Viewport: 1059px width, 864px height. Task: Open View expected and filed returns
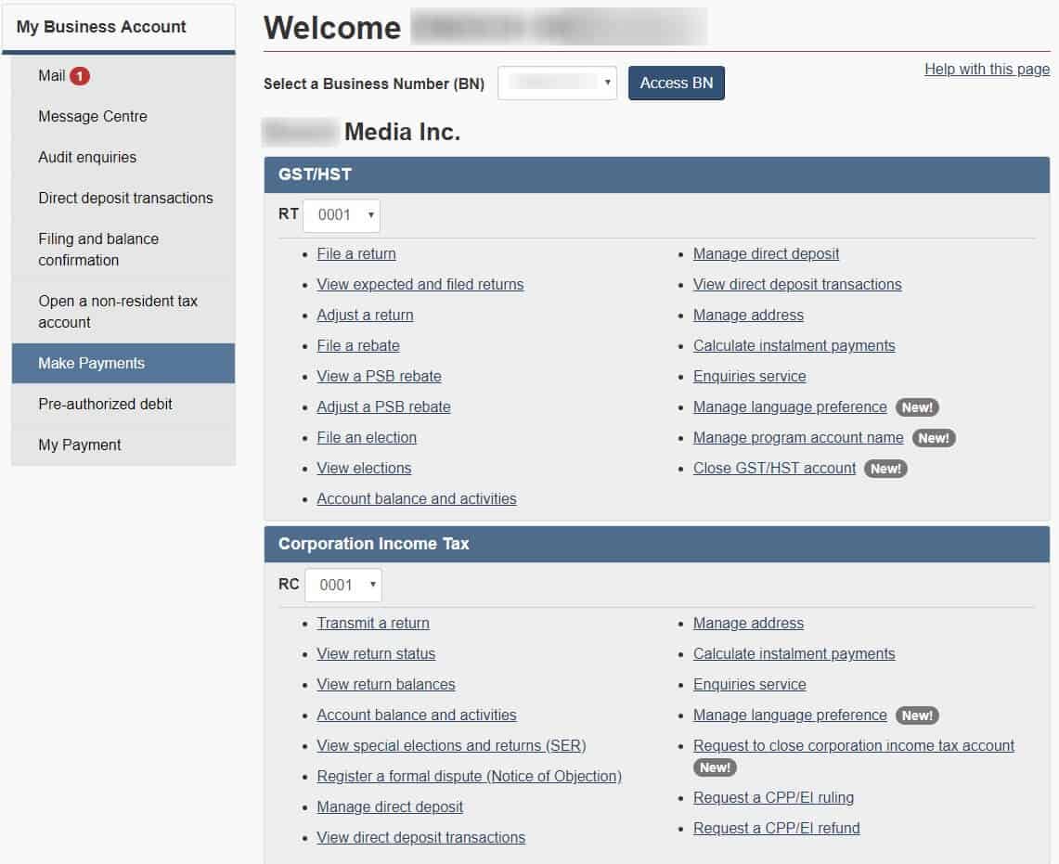tap(420, 285)
